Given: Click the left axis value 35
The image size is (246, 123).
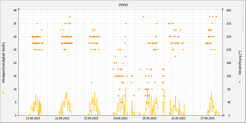Looking at the screenshot, I should pyautogui.click(x=15, y=24).
